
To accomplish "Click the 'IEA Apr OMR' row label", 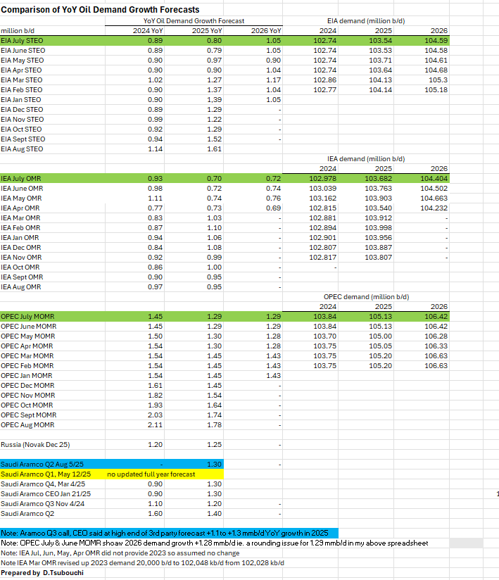I will click(x=20, y=208).
